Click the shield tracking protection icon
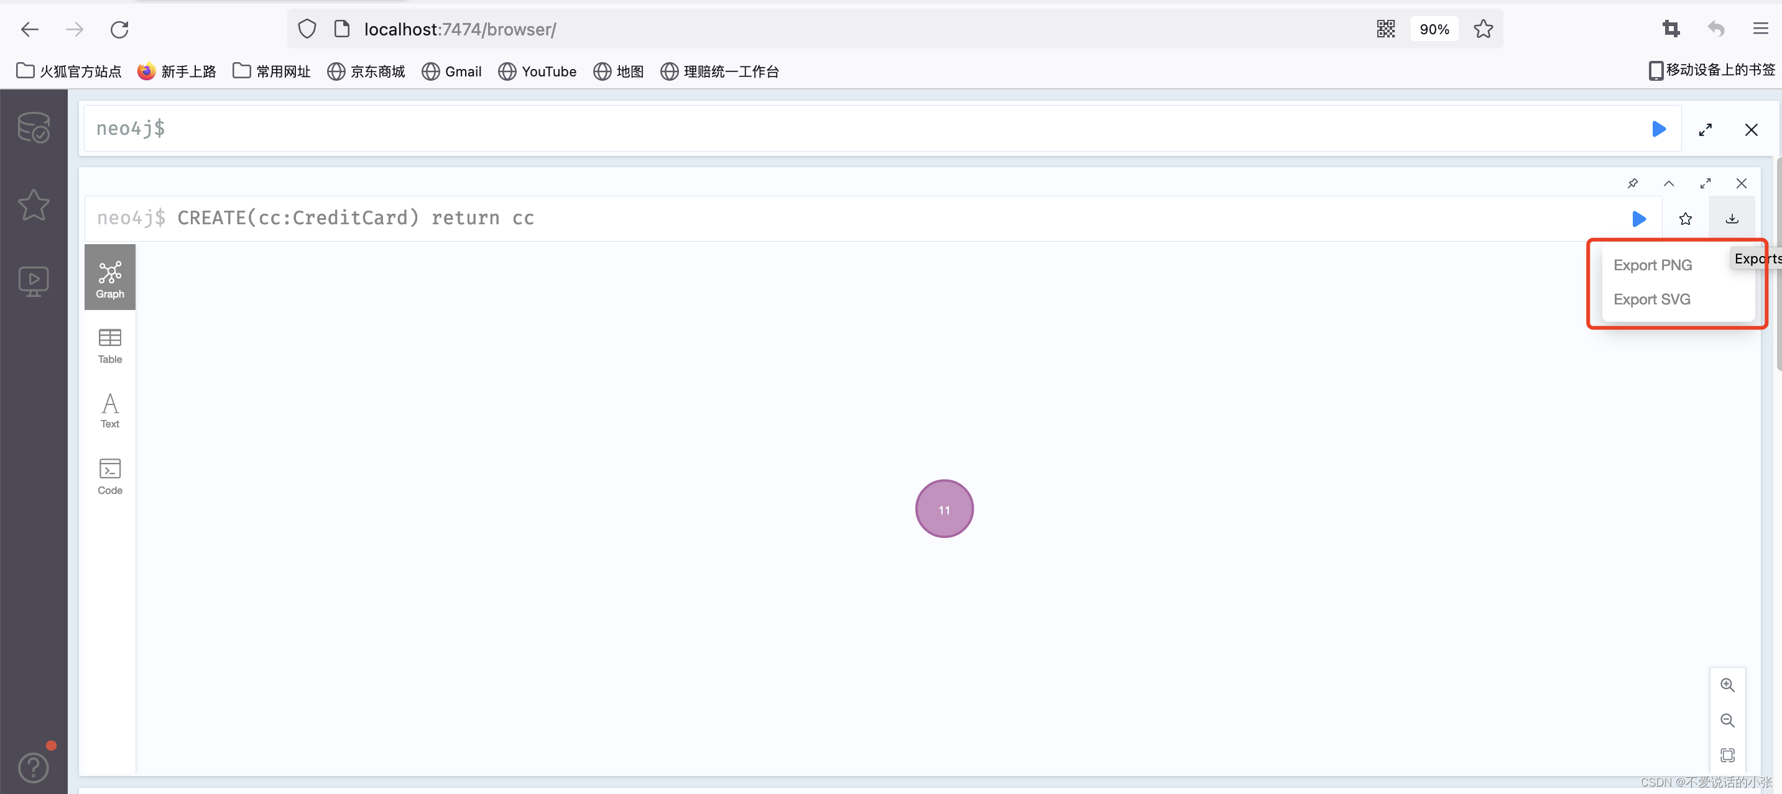 pyautogui.click(x=307, y=29)
